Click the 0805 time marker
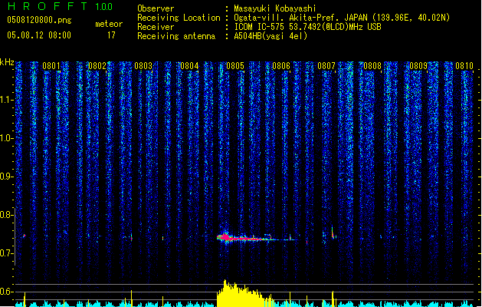This screenshot has height=307, width=482. (235, 66)
